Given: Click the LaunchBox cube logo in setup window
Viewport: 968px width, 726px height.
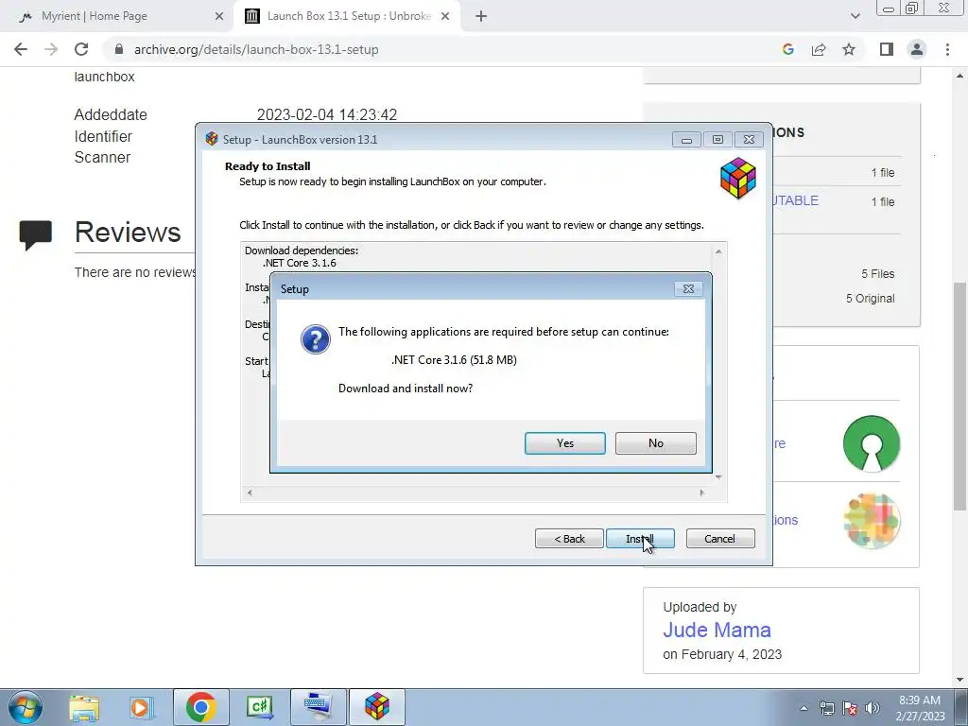Looking at the screenshot, I should pyautogui.click(x=737, y=179).
